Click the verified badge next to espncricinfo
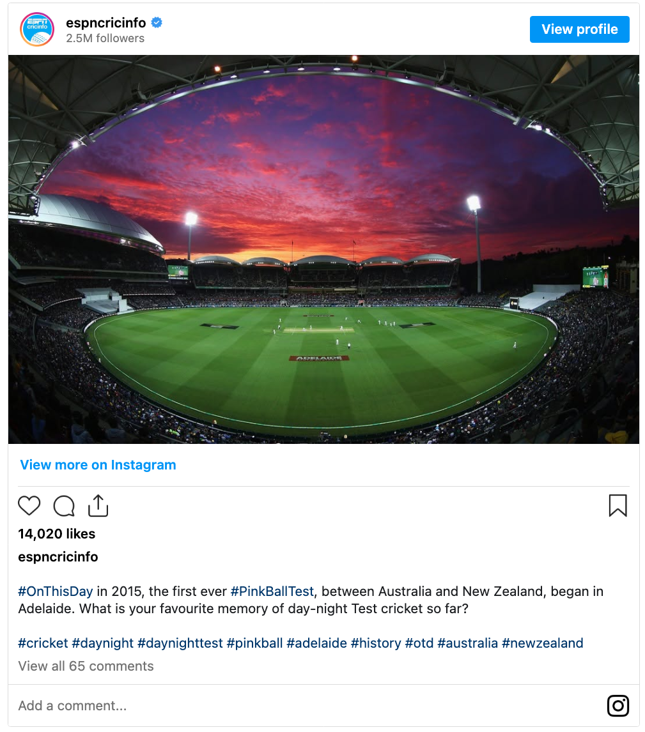The height and width of the screenshot is (732, 645). (157, 23)
